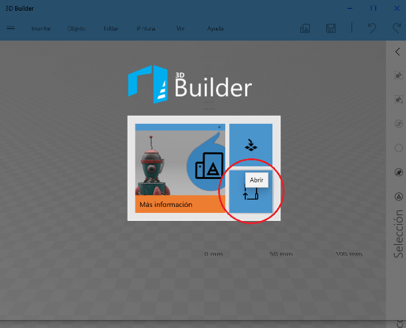Minimize the 3D Builder window
The image size is (406, 328).
click(x=350, y=9)
